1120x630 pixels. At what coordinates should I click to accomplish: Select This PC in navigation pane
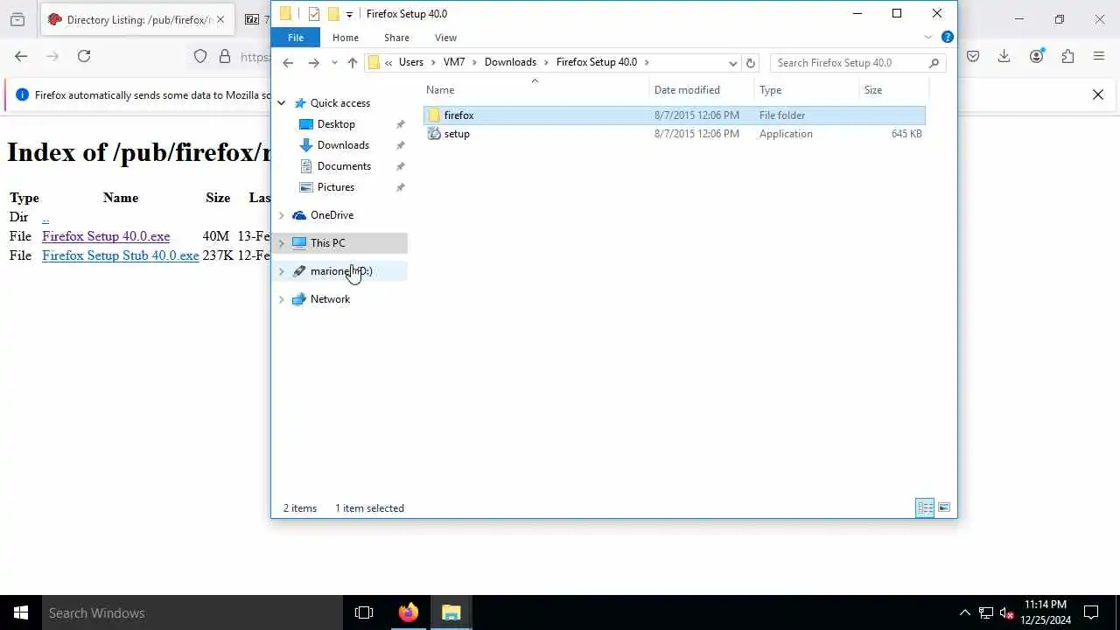click(x=328, y=243)
